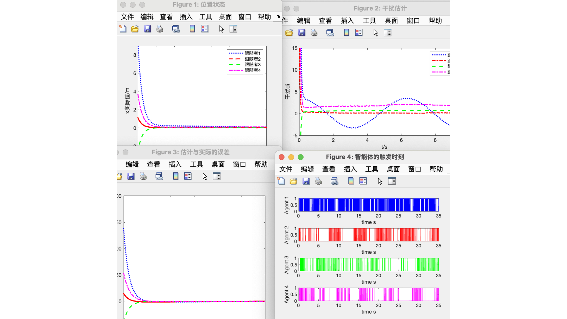Viewport: 567px width, 319px height.
Task: Click Link Plot icon in Figure 4 toolbar
Action: (x=335, y=181)
